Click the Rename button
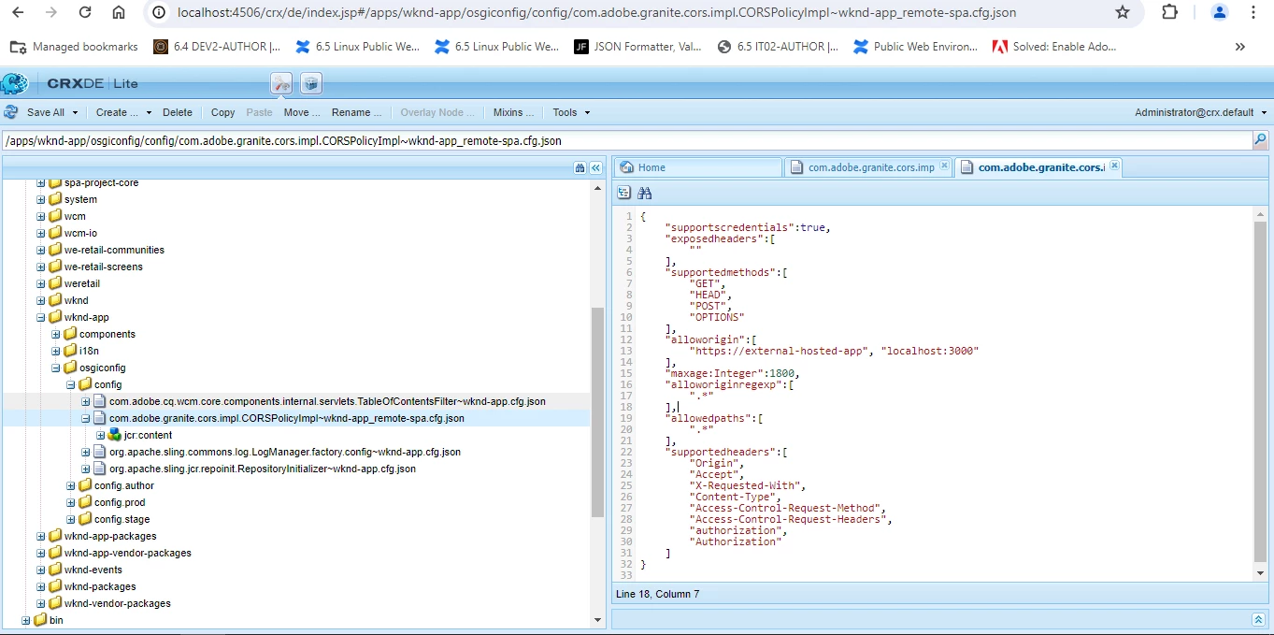This screenshot has height=635, width=1274. (x=356, y=112)
